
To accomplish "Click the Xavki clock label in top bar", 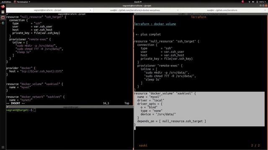I will [138, 2].
